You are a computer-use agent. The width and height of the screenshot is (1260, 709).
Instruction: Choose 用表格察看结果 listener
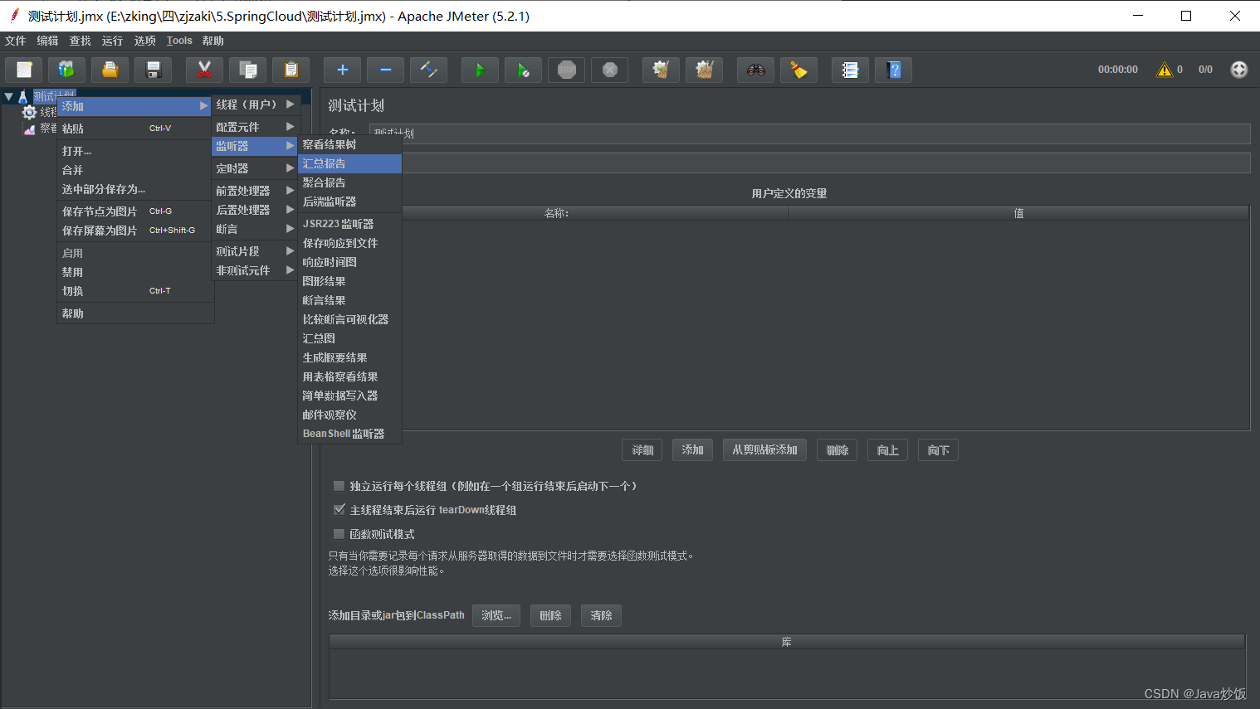(x=349, y=376)
